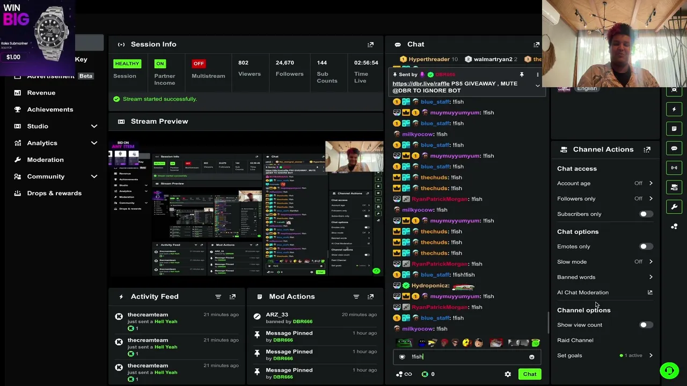Click the chat scrollbar

(548, 322)
